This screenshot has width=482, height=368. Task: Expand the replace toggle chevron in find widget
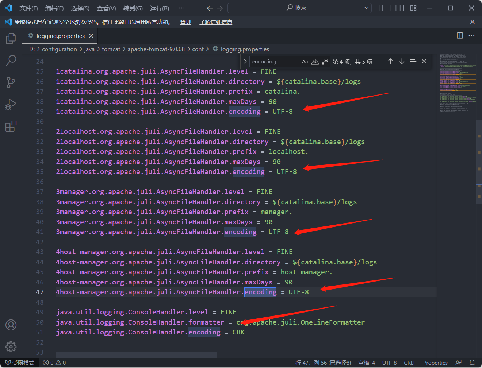pyautogui.click(x=245, y=62)
